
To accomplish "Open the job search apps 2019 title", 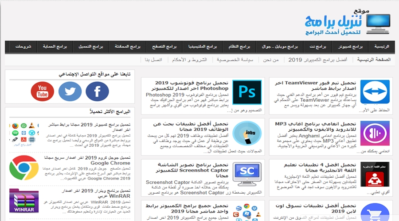I will (191, 126).
